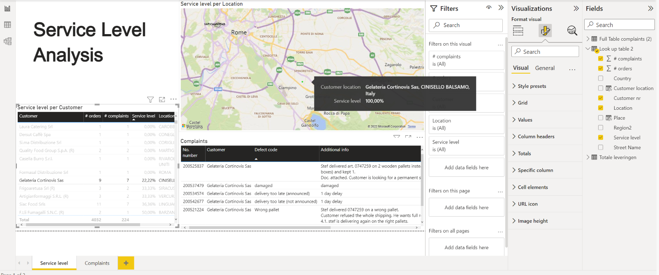
Task: Expand Totale leveringen table
Action: tap(588, 157)
